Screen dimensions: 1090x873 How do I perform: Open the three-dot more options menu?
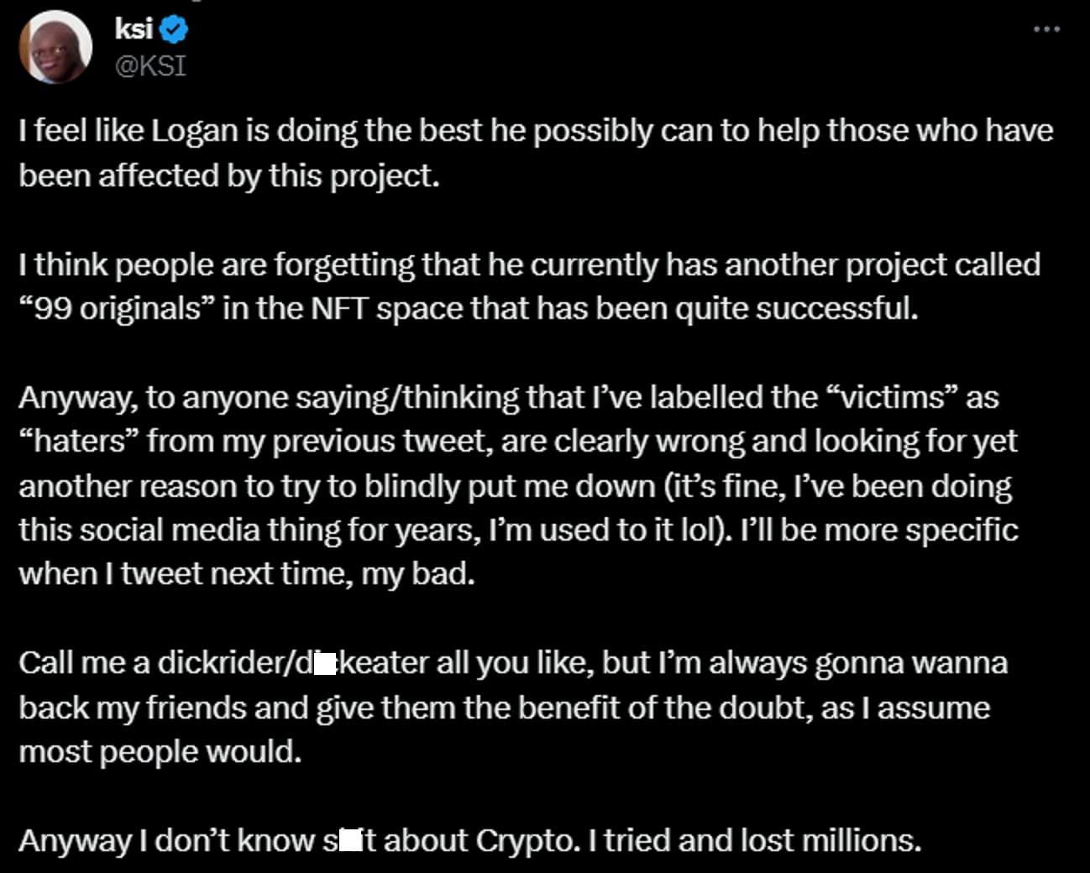pyautogui.click(x=1046, y=29)
